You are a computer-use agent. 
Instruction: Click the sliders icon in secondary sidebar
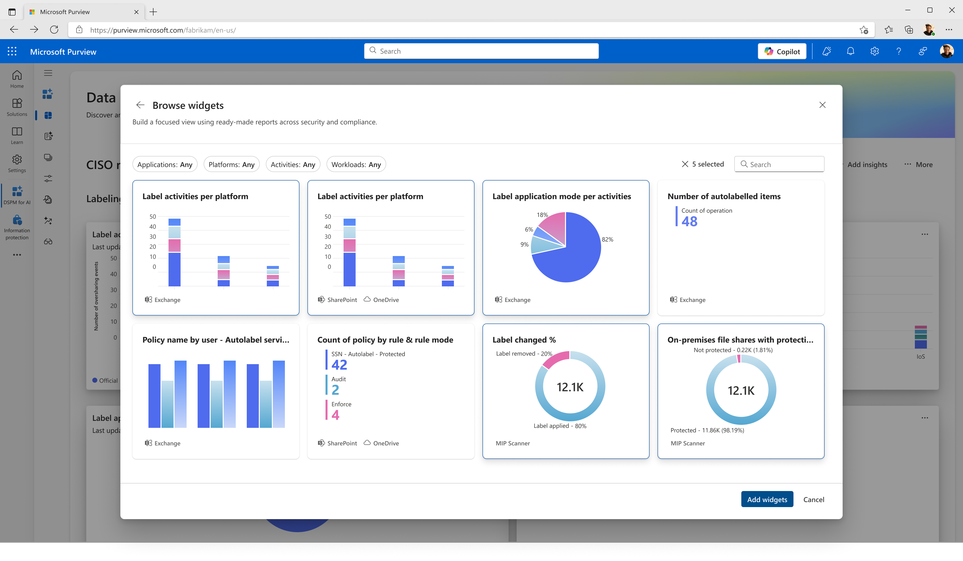[48, 179]
